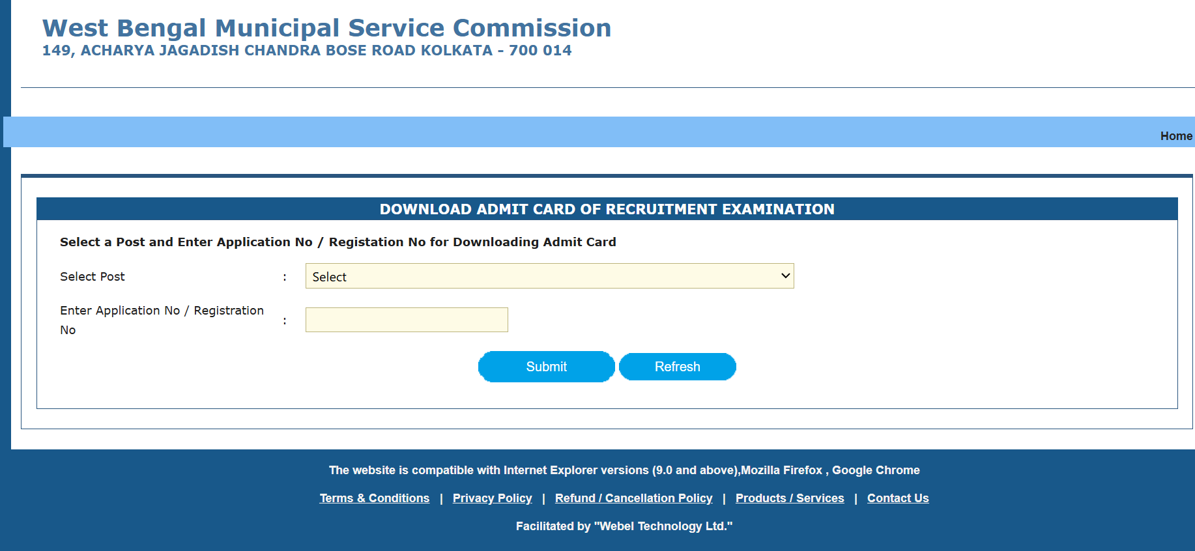This screenshot has width=1195, height=551.
Task: Click the Webel Technology Ltd footer text
Action: 624,526
